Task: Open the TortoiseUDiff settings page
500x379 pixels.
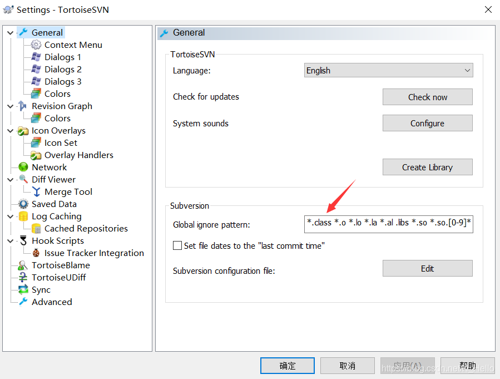Action: point(58,277)
